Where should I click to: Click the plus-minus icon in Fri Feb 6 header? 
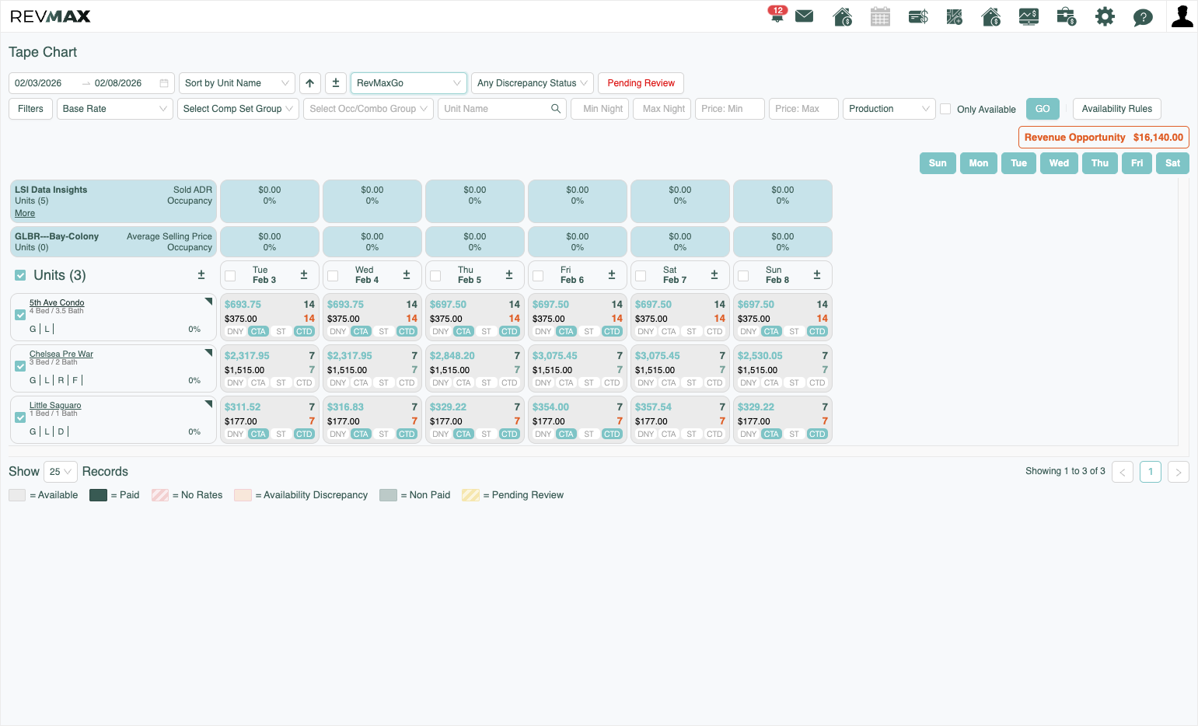pos(612,275)
